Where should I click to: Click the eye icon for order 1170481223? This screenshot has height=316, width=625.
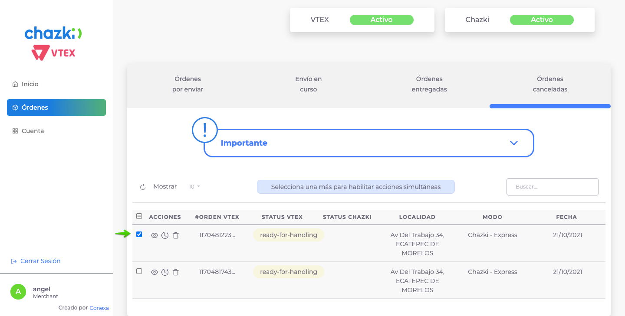(x=154, y=235)
